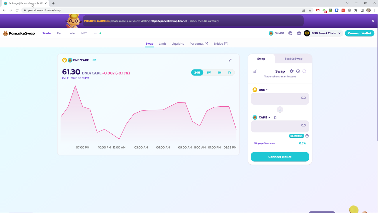Toggle the chart display icon in swap panel
Image resolution: width=378 pixels, height=213 pixels.
point(255,71)
